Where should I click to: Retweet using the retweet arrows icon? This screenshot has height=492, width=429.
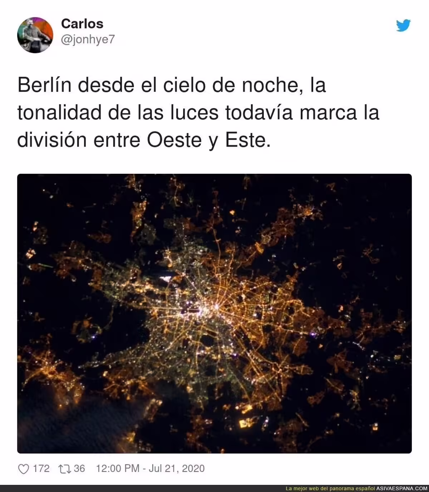[65, 469]
